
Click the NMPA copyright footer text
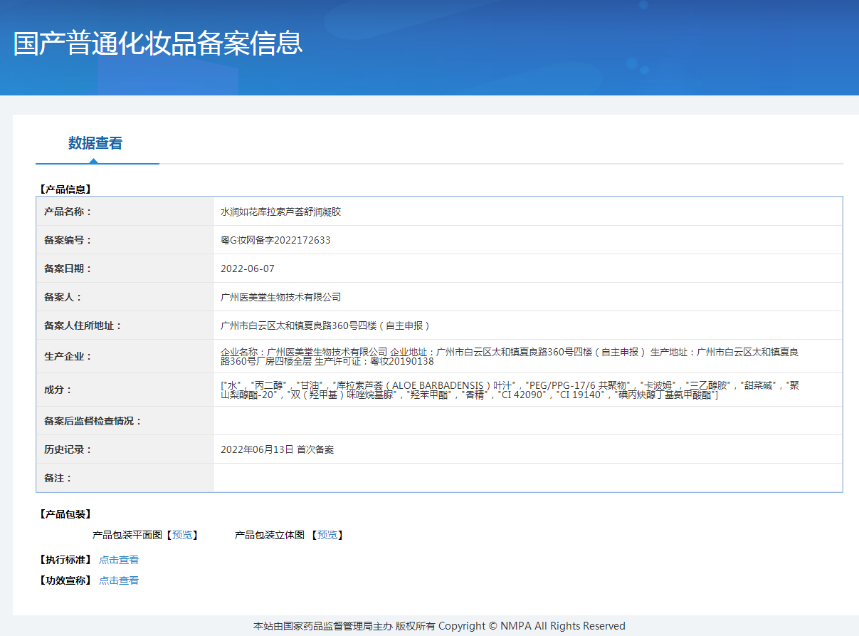[x=439, y=626]
